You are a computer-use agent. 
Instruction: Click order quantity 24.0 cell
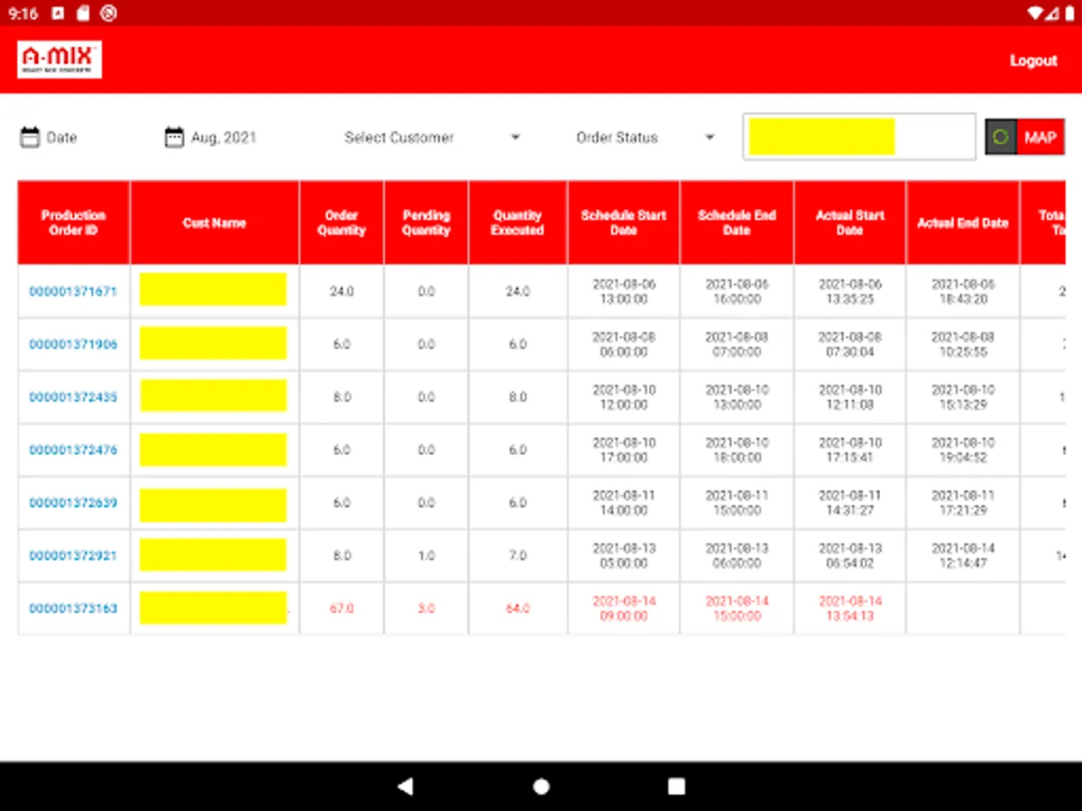(342, 291)
